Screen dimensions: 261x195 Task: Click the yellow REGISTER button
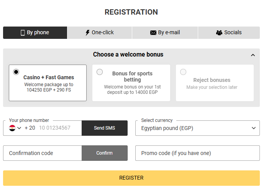131,178
